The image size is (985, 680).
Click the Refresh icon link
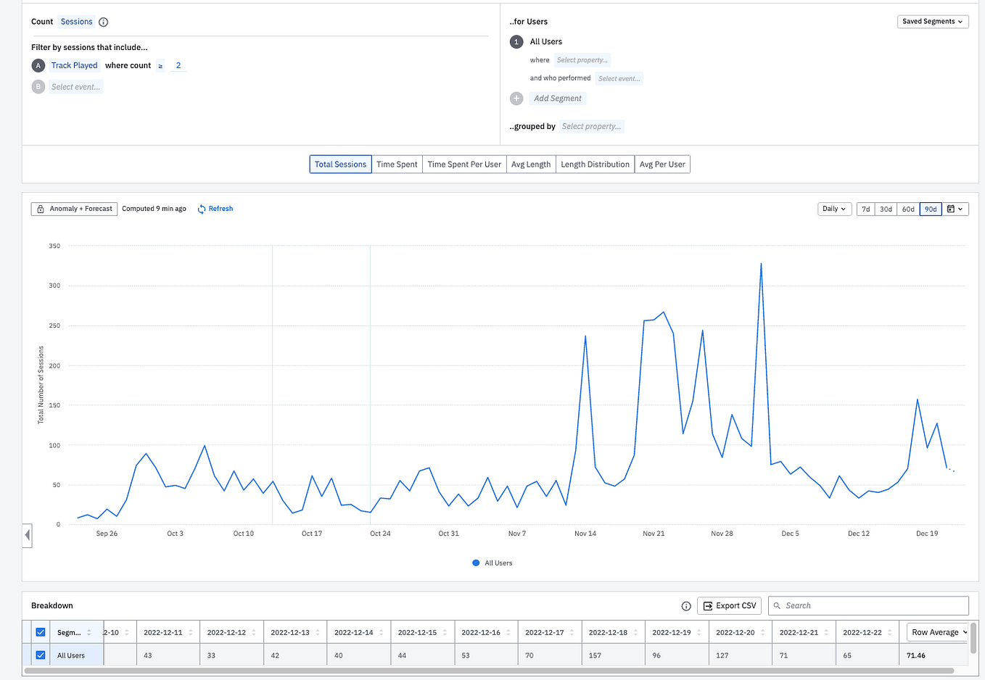point(202,209)
